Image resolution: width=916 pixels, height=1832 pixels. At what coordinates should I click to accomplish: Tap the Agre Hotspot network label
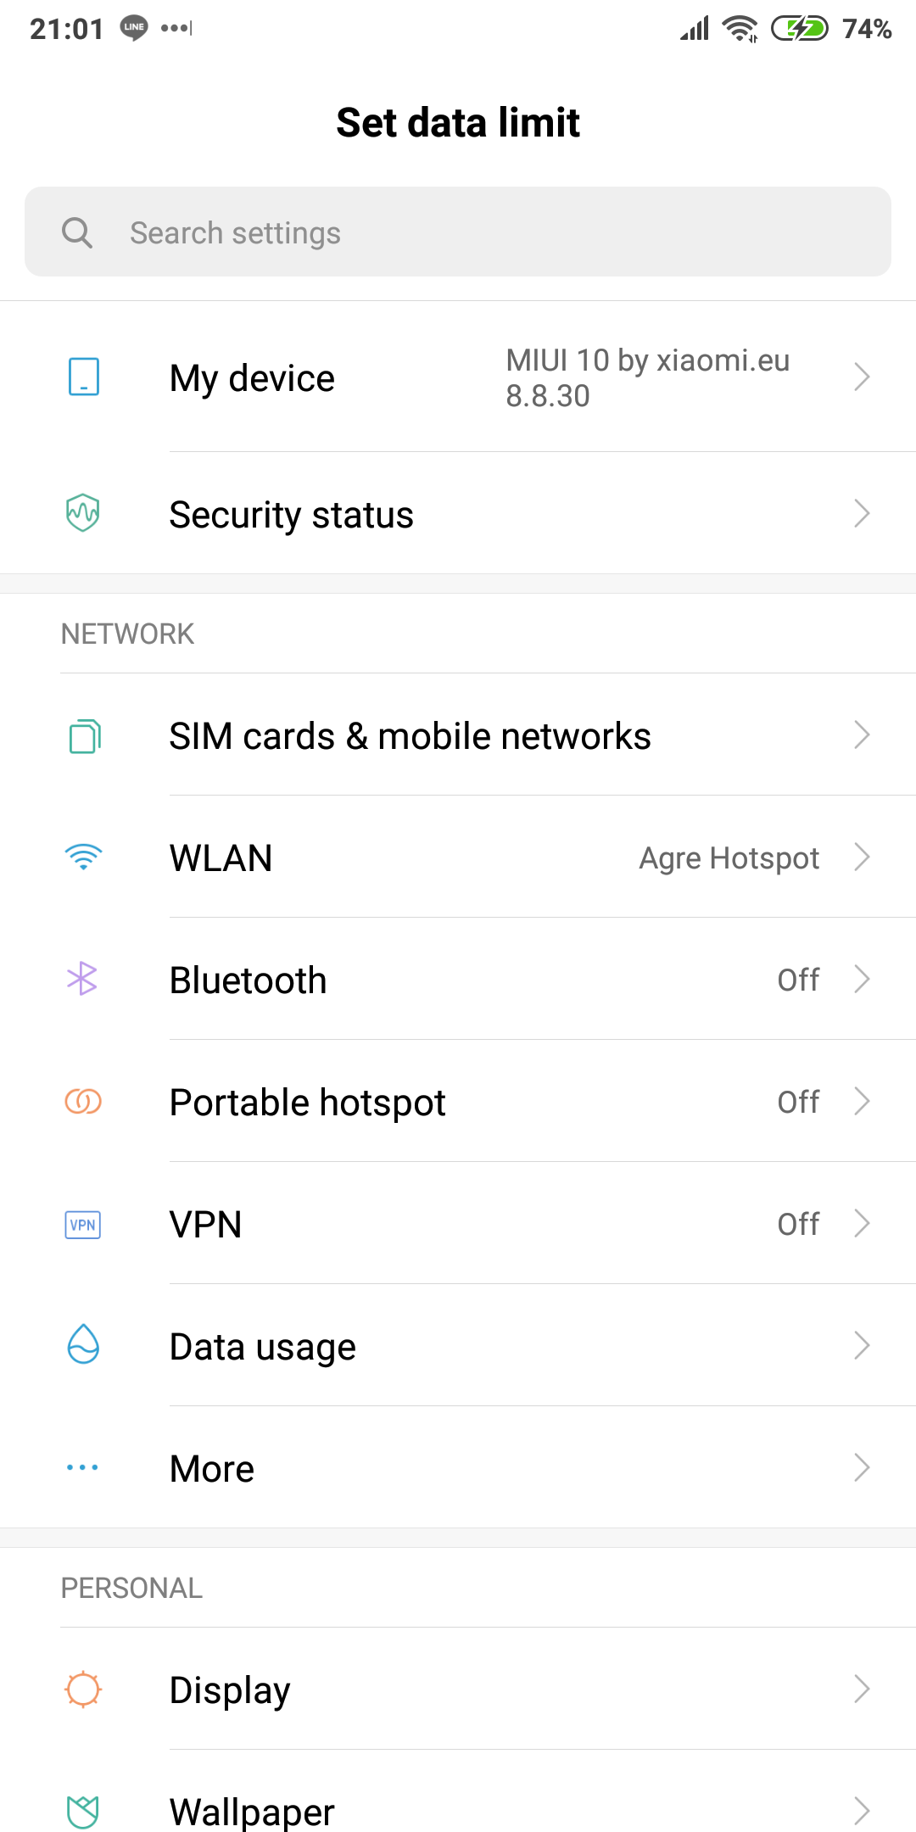tap(729, 858)
